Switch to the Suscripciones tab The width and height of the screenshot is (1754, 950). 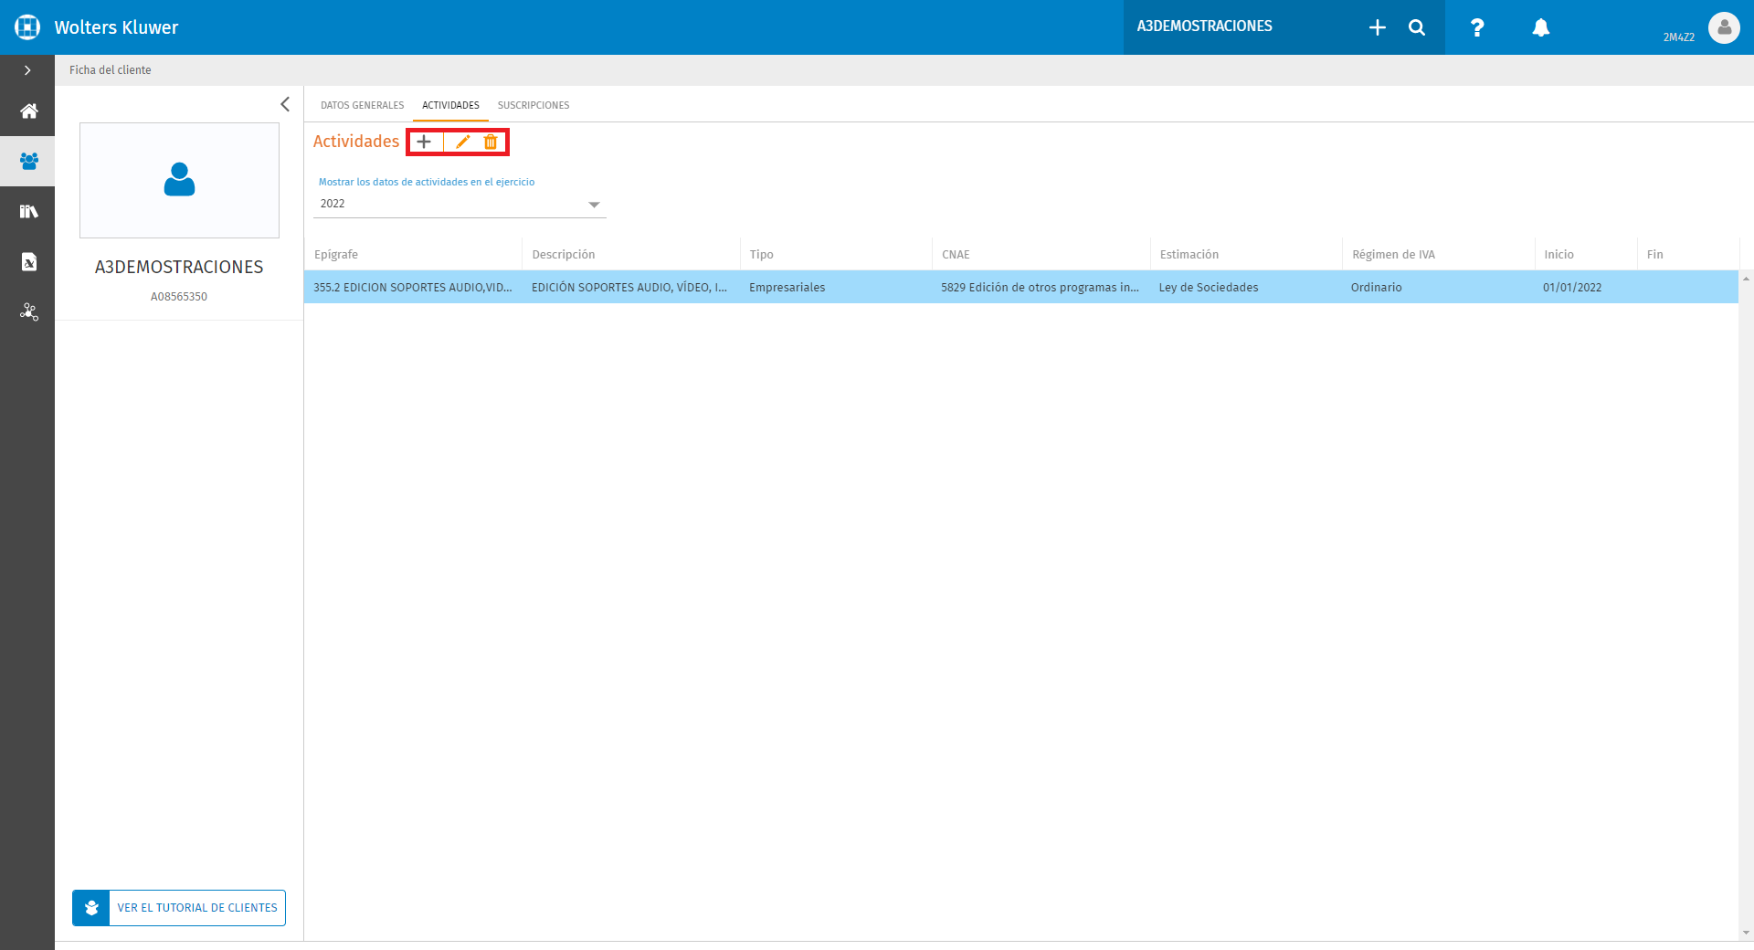click(x=534, y=105)
